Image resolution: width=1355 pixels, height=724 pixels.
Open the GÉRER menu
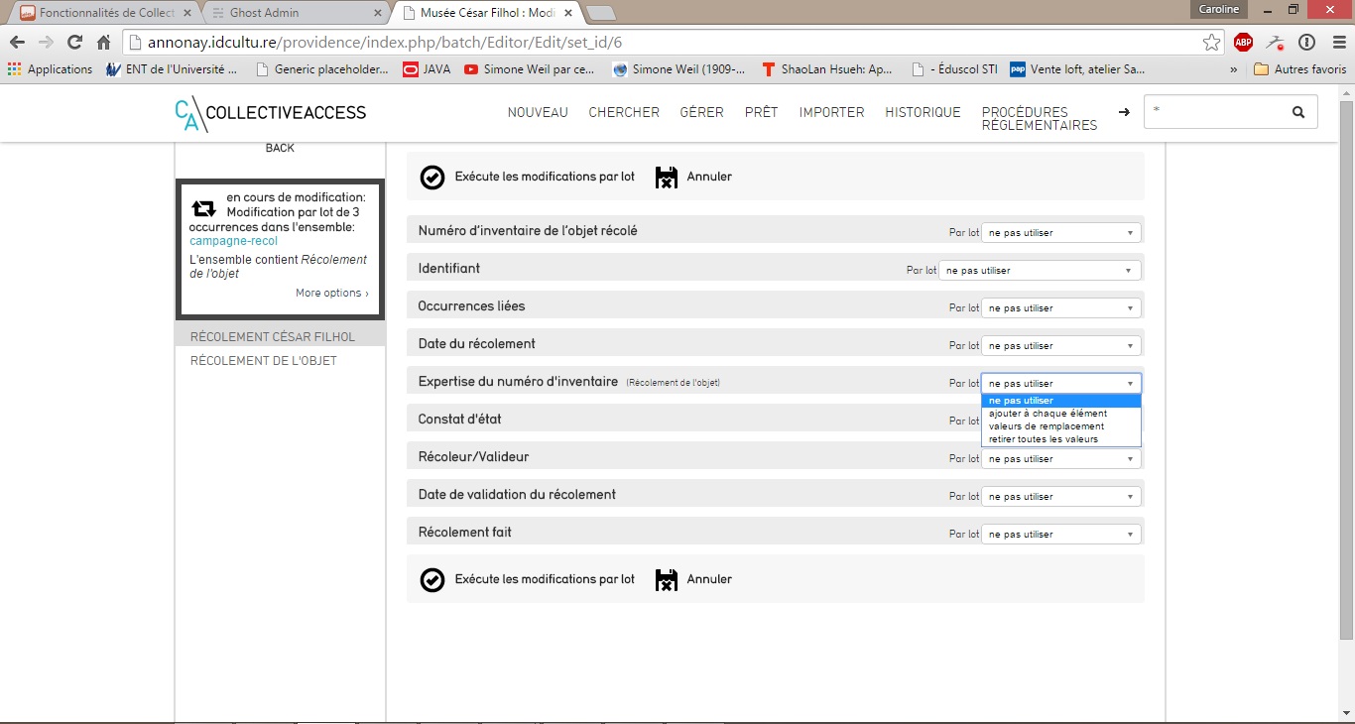point(701,113)
